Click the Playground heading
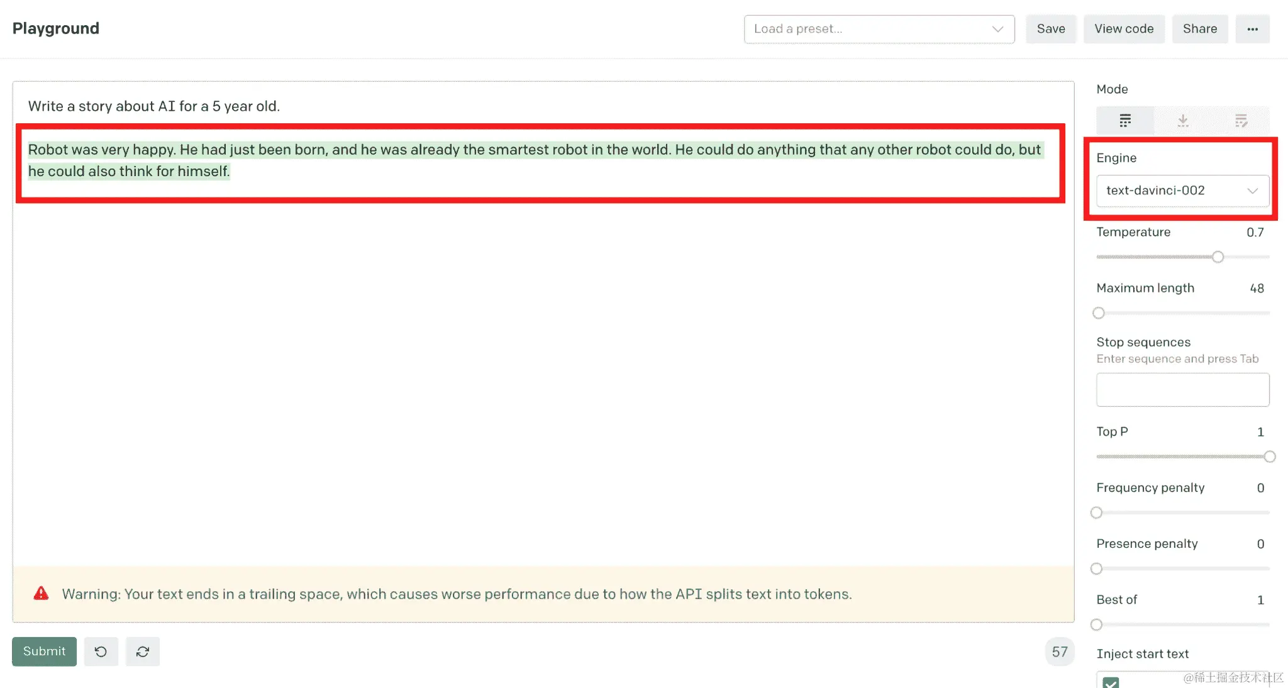 click(56, 28)
